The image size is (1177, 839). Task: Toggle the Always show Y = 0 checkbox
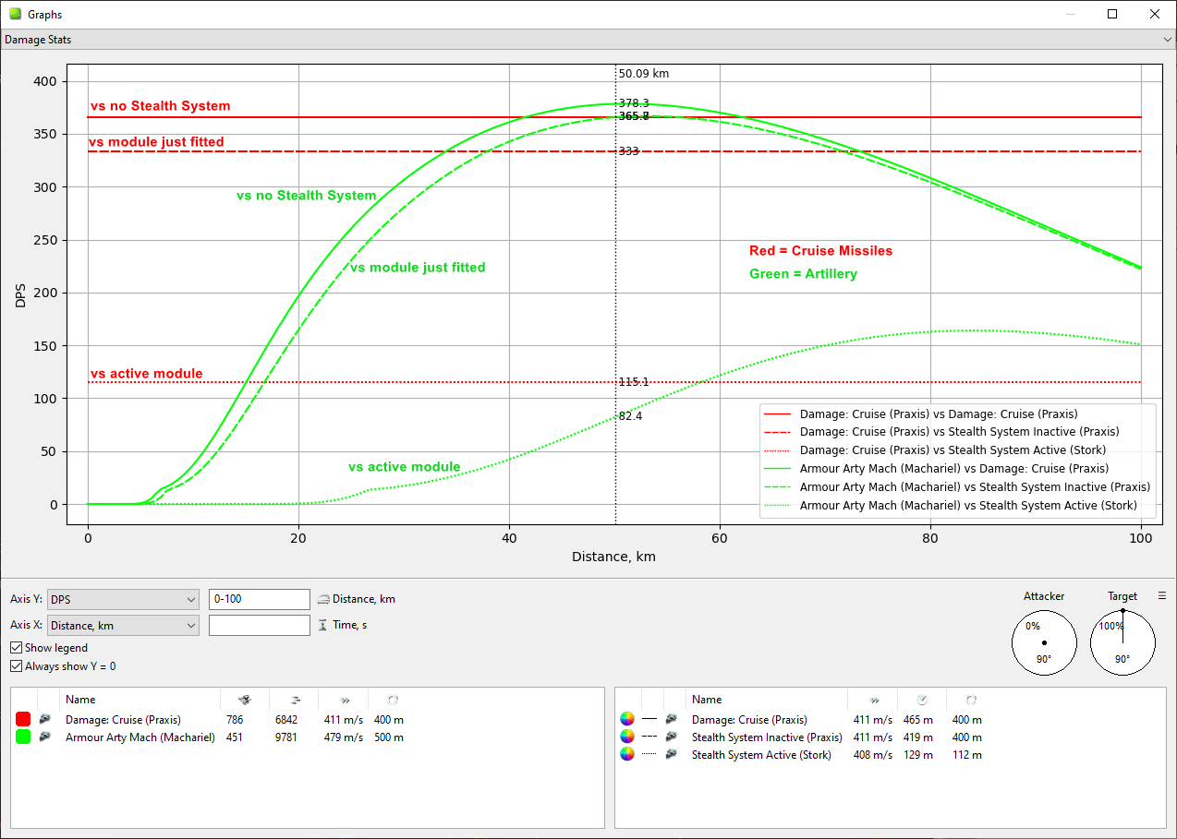pyautogui.click(x=17, y=666)
